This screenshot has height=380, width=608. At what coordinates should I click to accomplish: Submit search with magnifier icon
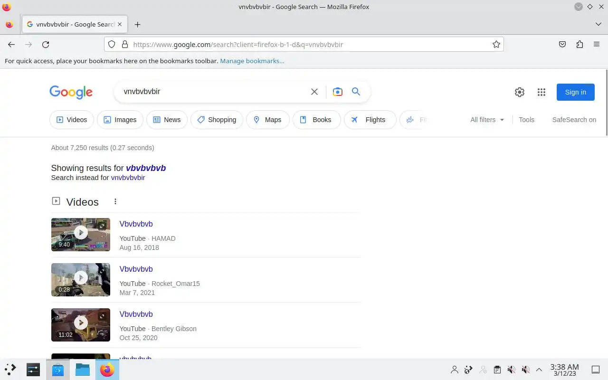(356, 92)
